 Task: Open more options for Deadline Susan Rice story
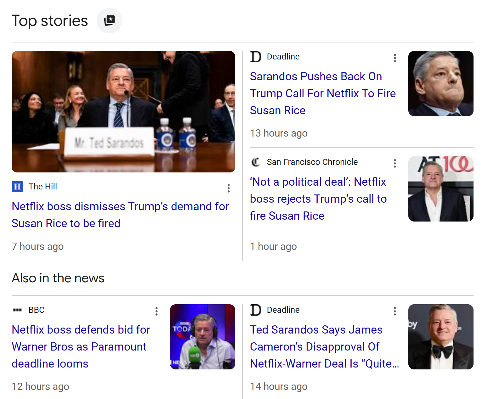tap(394, 58)
